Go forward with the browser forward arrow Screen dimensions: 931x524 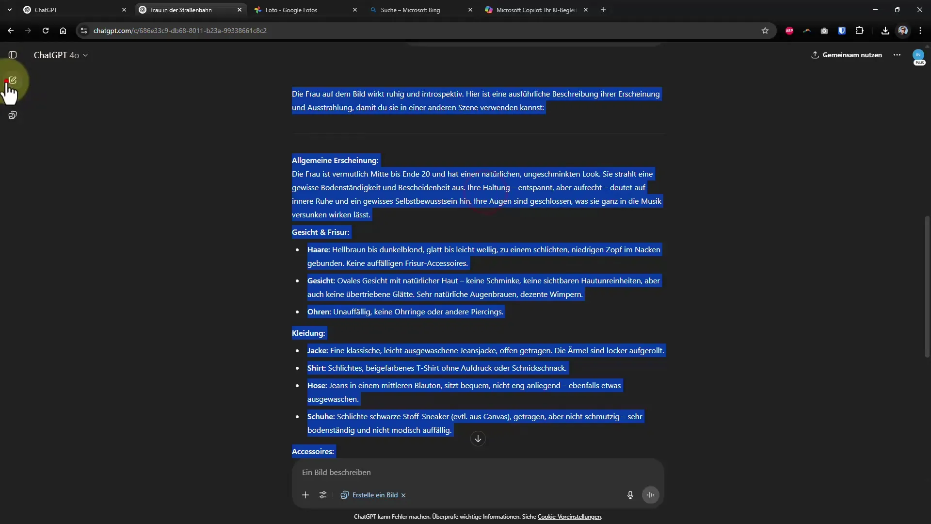28,31
